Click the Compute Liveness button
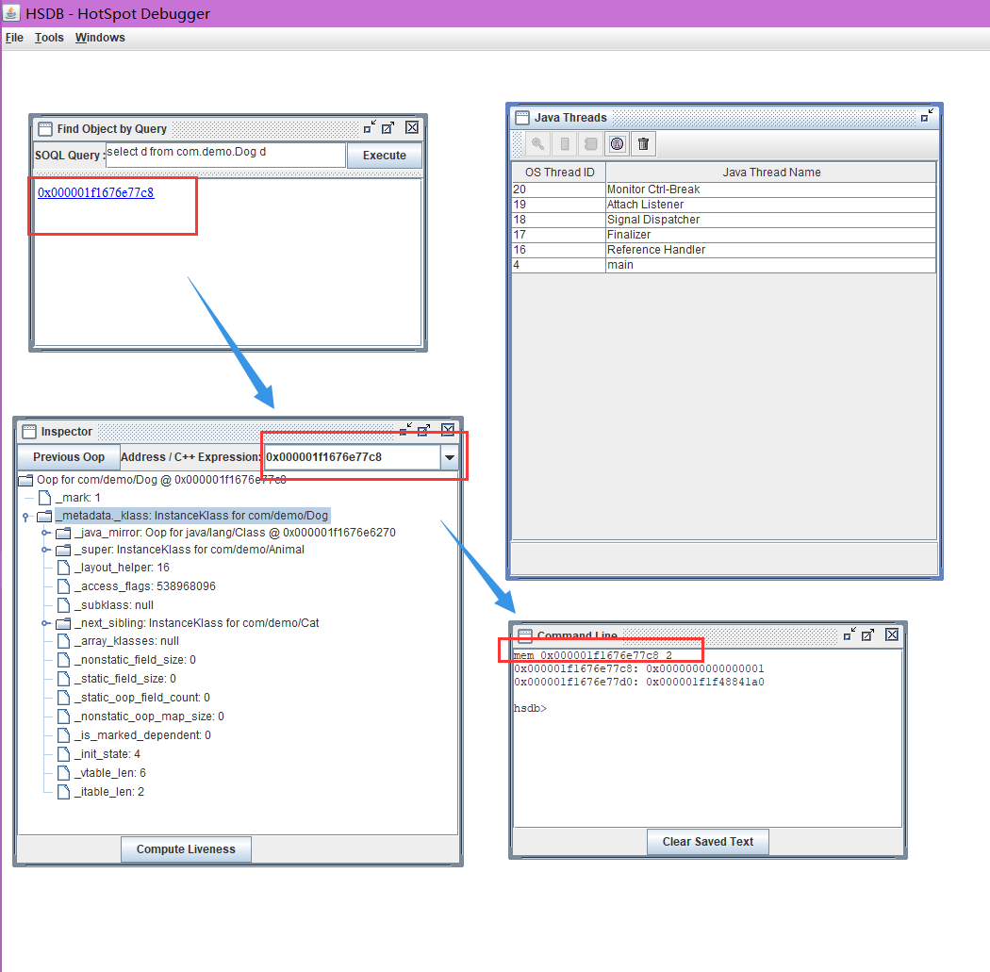The width and height of the screenshot is (990, 972). pyautogui.click(x=186, y=849)
